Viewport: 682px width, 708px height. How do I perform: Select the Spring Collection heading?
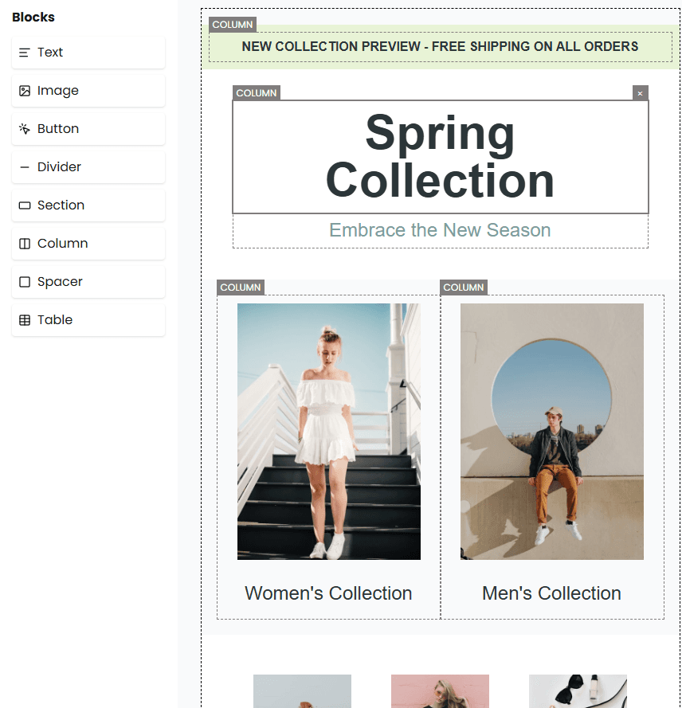coord(440,157)
